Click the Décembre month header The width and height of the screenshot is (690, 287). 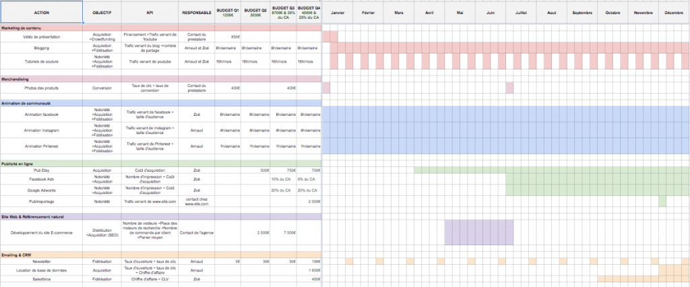673,13
